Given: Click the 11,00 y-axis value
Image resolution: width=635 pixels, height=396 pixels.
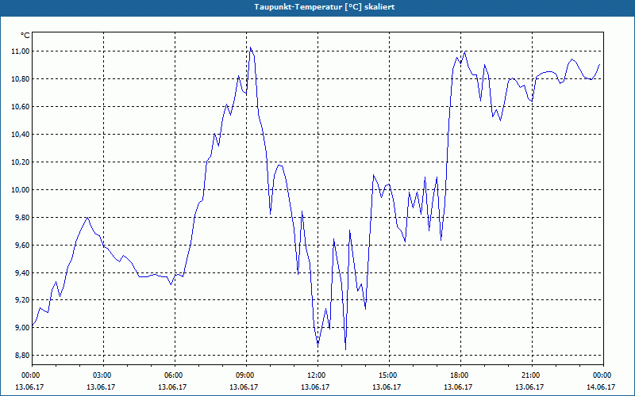Looking at the screenshot, I should tap(21, 51).
